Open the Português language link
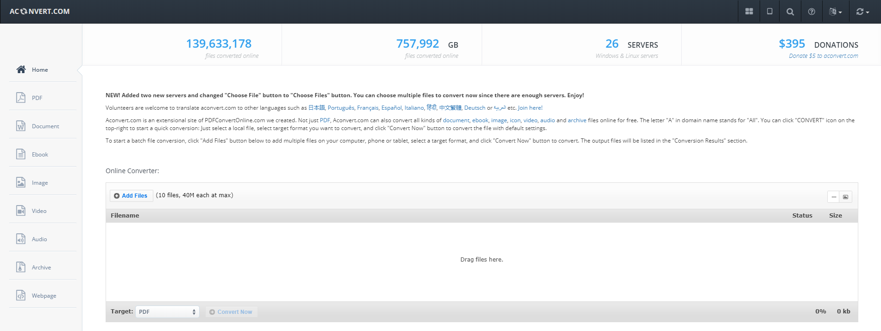The image size is (881, 331). coord(341,108)
